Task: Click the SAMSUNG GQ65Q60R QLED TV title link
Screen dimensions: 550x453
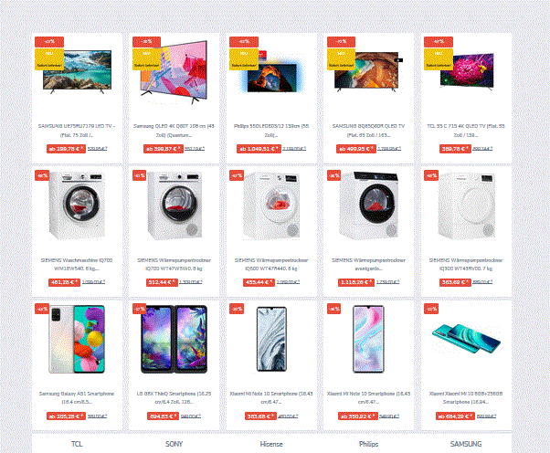Action: (369, 131)
